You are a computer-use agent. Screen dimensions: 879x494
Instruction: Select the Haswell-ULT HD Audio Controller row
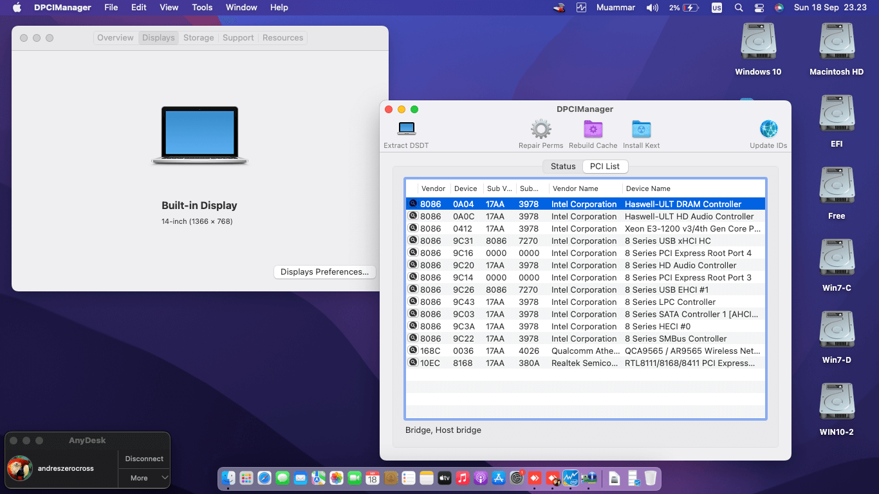586,216
